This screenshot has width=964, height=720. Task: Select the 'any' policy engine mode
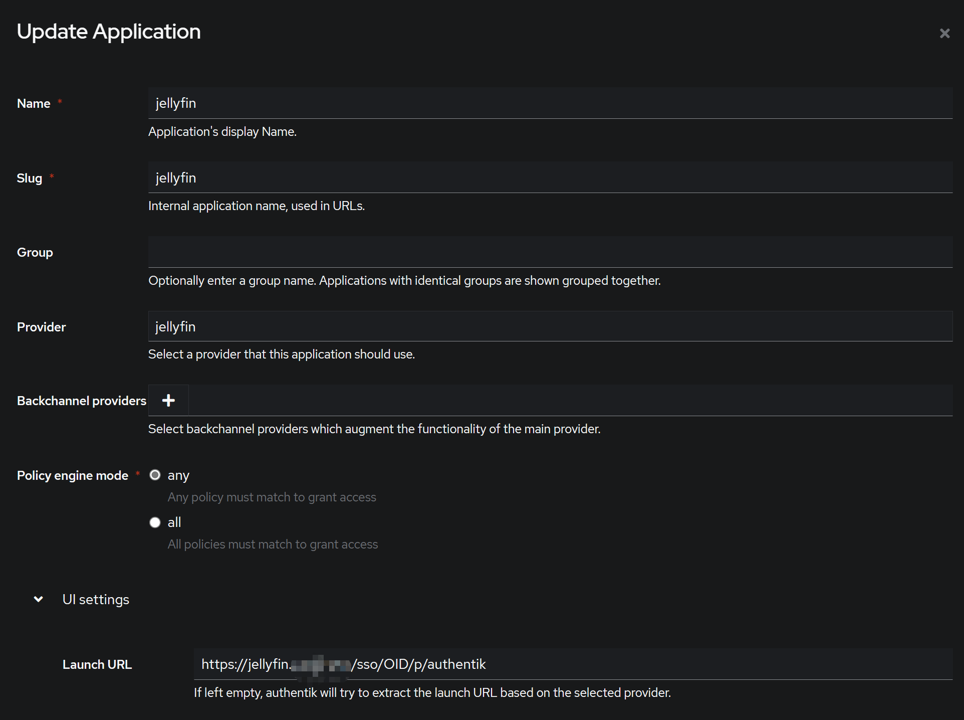(x=155, y=475)
